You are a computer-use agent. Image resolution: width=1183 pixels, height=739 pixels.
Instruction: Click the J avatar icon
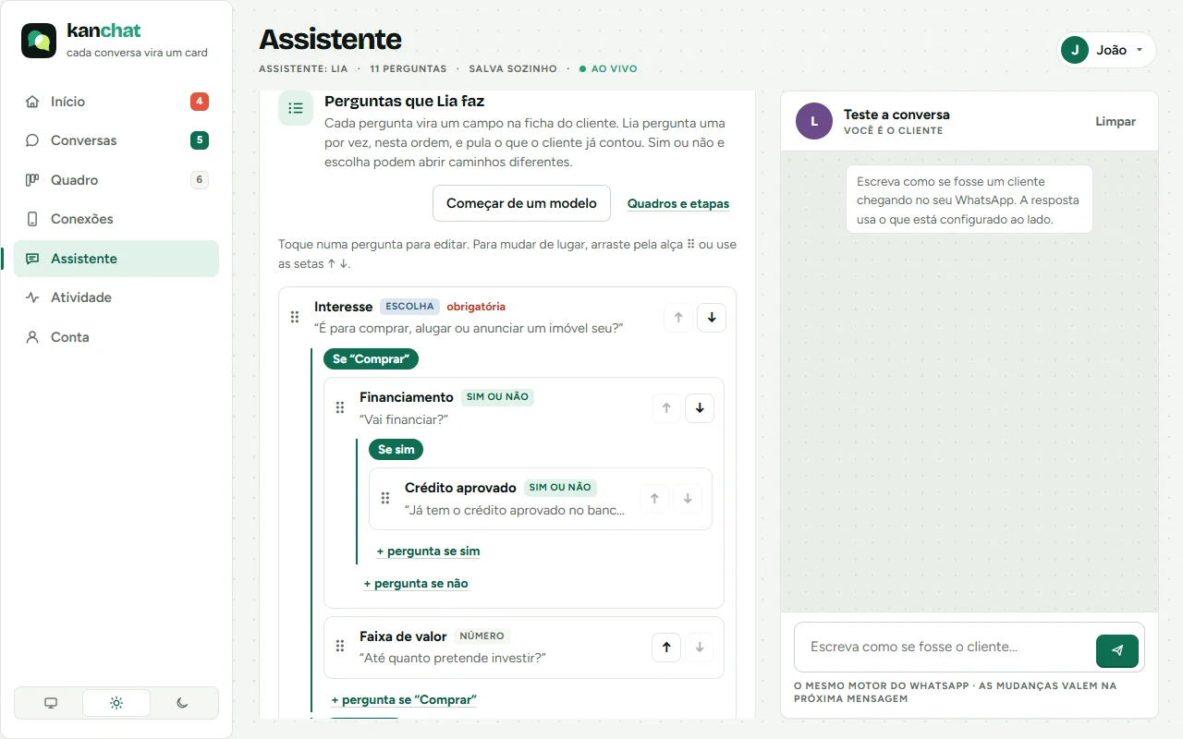(x=1075, y=50)
